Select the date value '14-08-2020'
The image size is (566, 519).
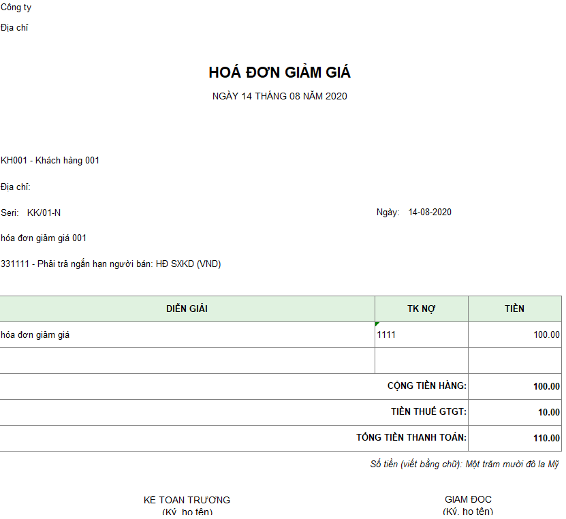click(430, 213)
